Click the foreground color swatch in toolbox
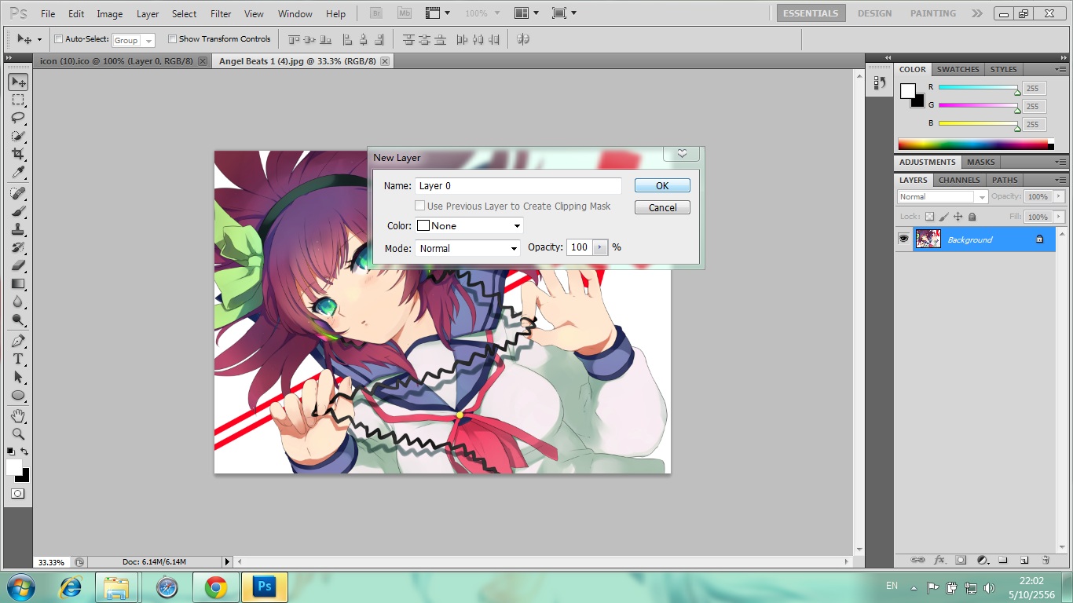Screen dimensions: 1073x603 tap(13, 467)
